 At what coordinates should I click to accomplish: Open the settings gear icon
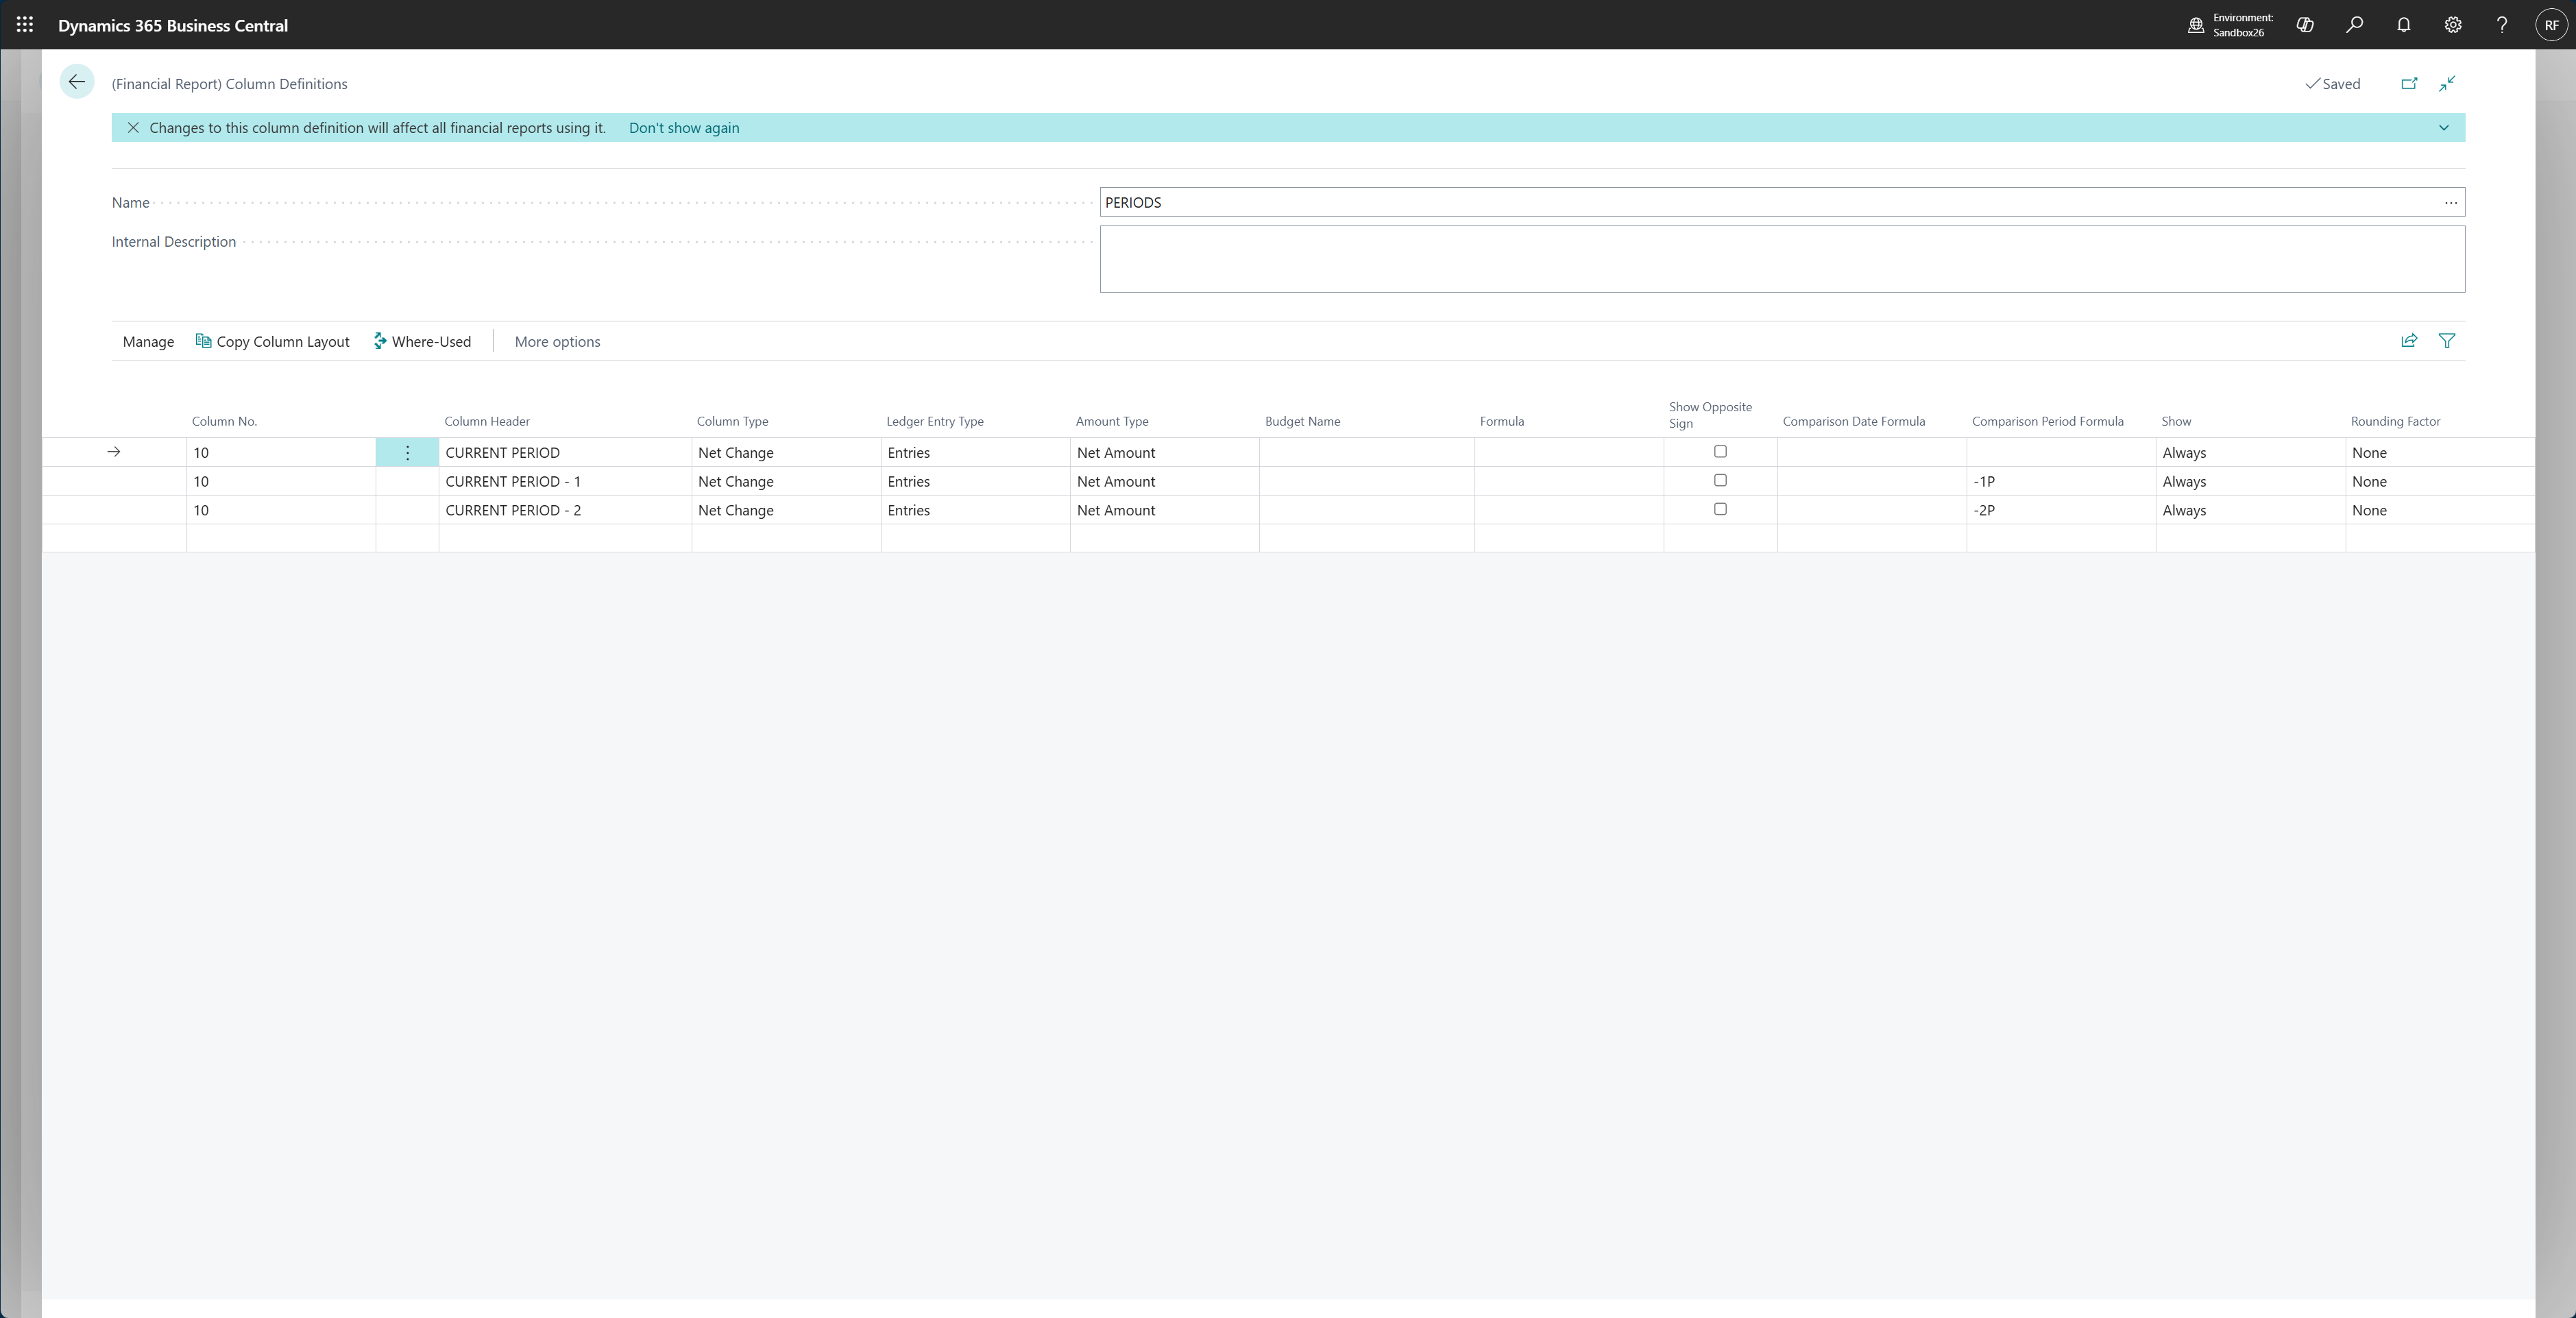click(2452, 25)
